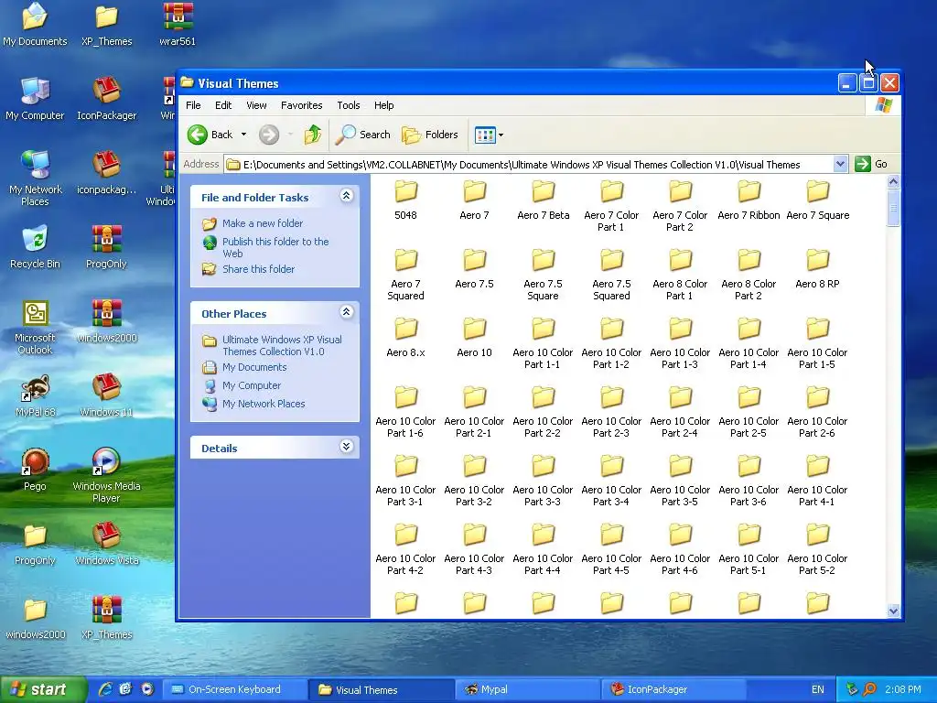Click the address path input field
Viewport: 937px width, 703px height.
pyautogui.click(x=529, y=164)
